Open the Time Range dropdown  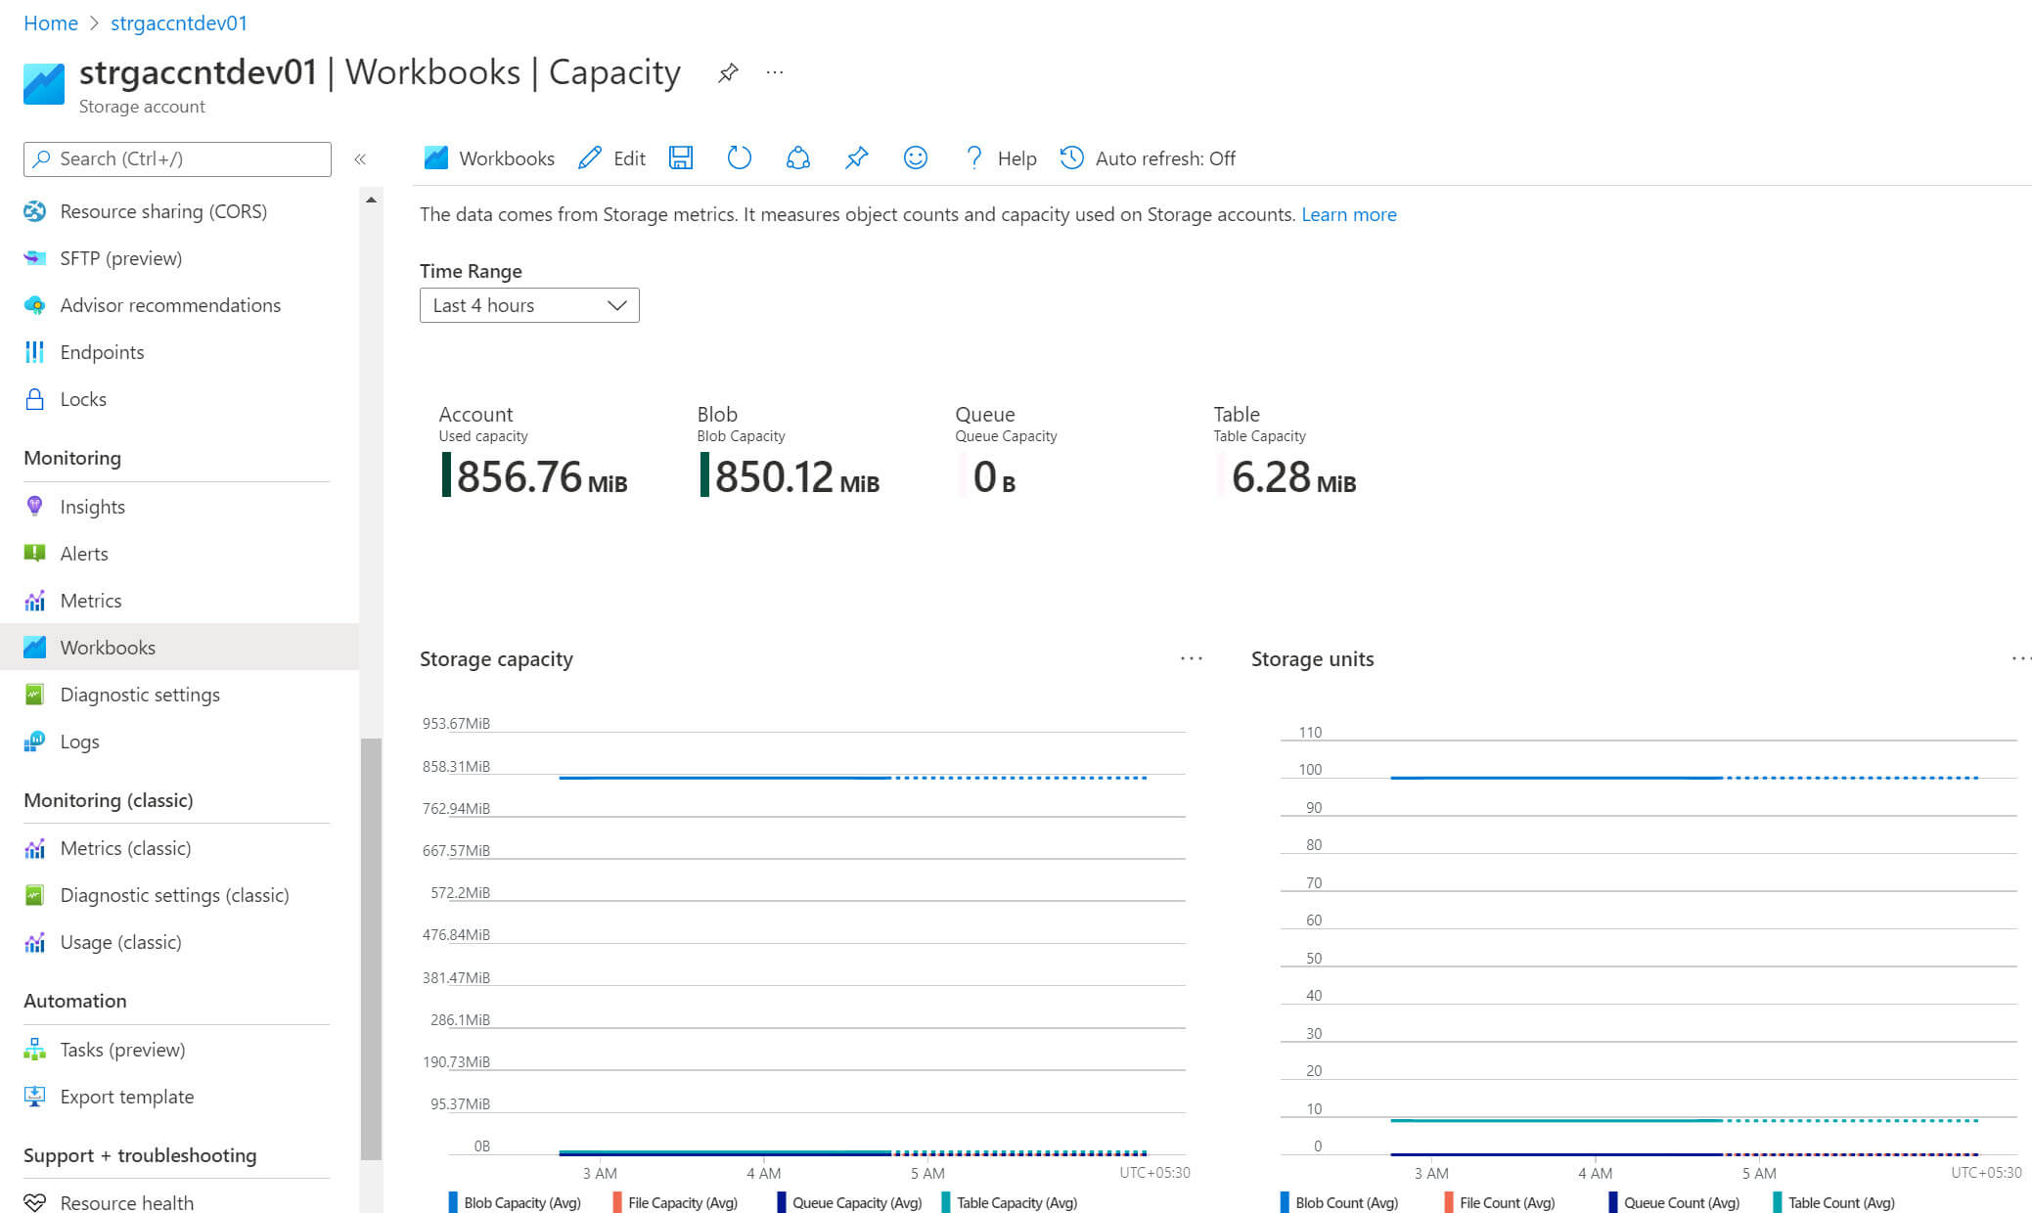(x=528, y=305)
